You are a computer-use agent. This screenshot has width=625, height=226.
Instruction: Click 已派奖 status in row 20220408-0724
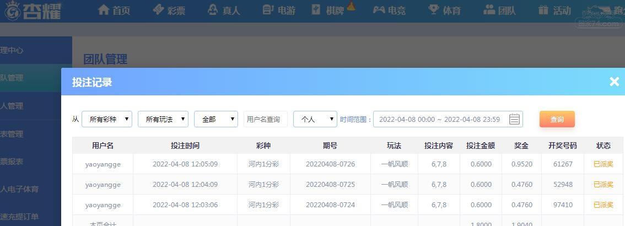pos(604,205)
